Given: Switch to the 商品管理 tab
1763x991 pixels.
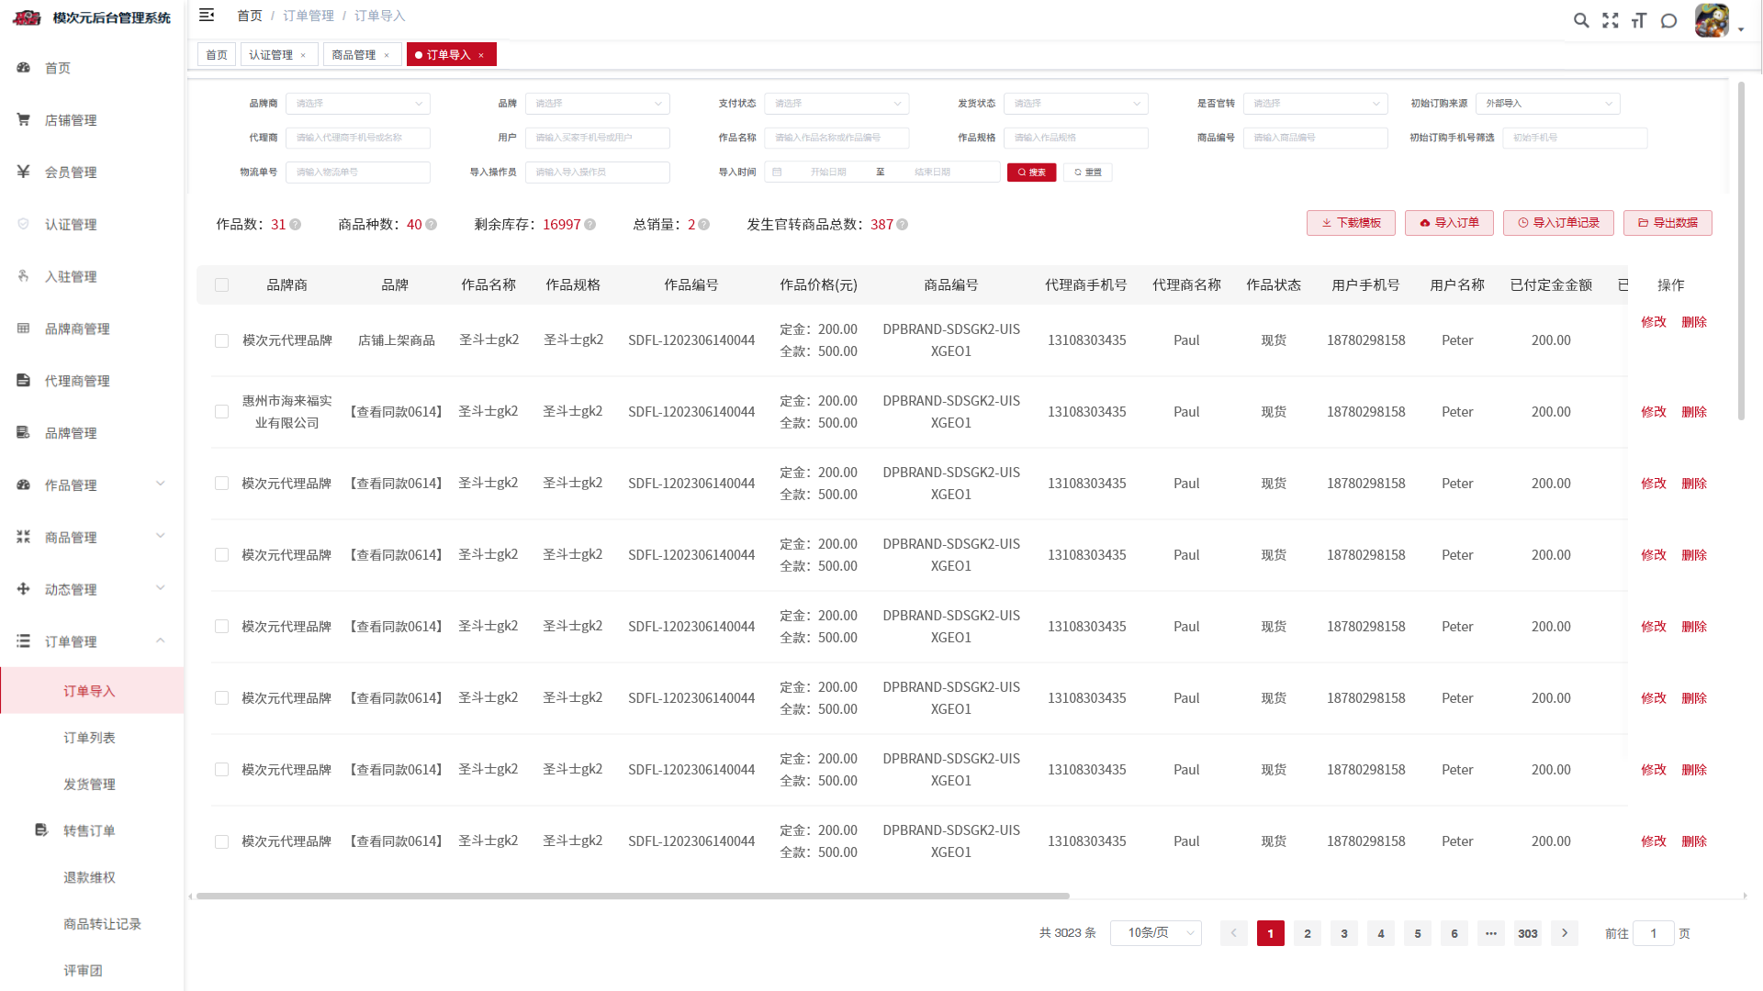Looking at the screenshot, I should [x=354, y=55].
